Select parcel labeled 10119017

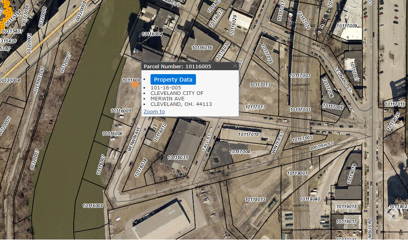point(346,222)
